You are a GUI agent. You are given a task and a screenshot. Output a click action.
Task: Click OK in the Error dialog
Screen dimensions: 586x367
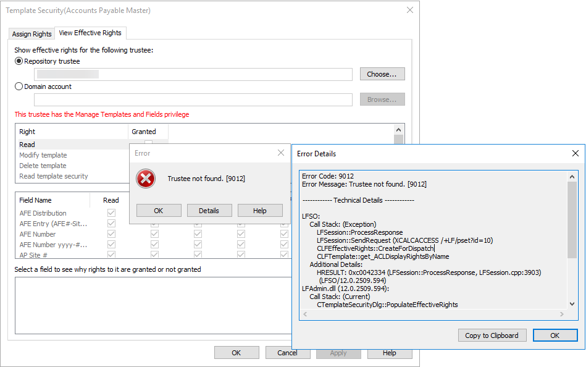(159, 211)
